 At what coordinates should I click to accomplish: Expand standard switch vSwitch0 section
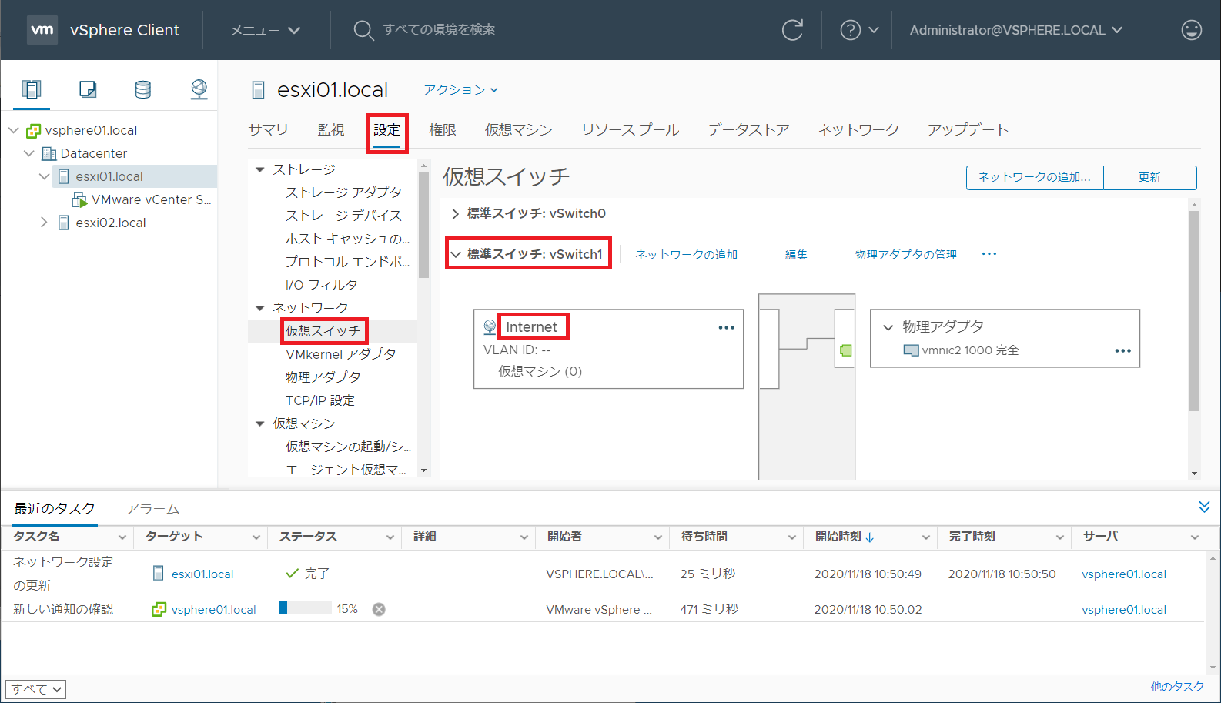click(455, 213)
